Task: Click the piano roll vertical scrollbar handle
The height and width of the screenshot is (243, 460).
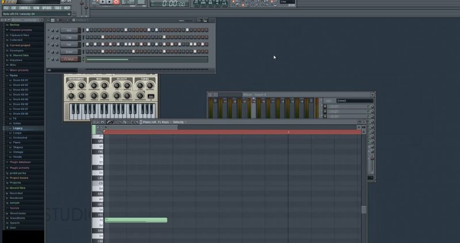Action: (363, 210)
